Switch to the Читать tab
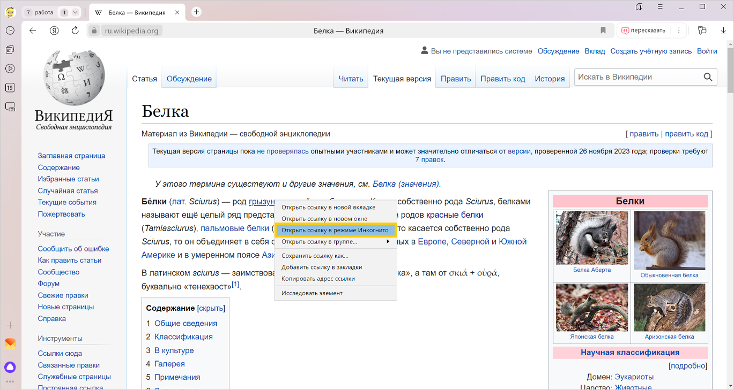This screenshot has width=734, height=390. 351,79
